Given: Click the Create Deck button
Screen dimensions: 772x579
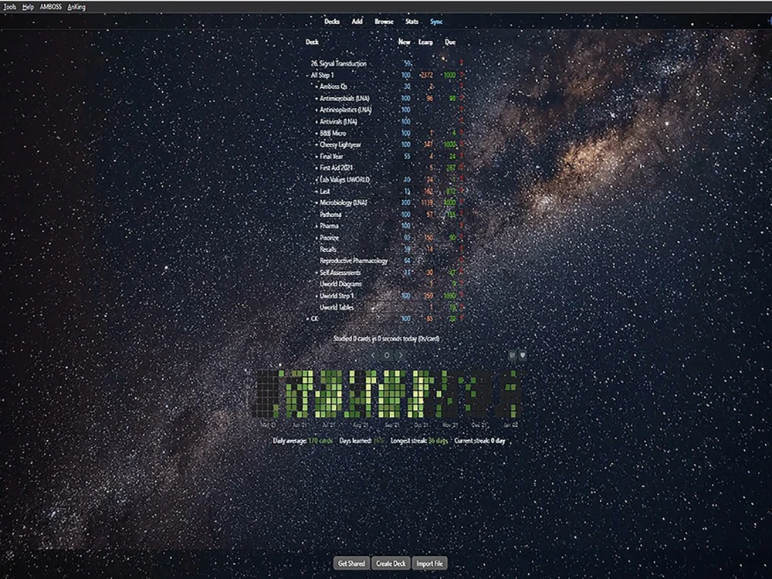Looking at the screenshot, I should click(391, 564).
